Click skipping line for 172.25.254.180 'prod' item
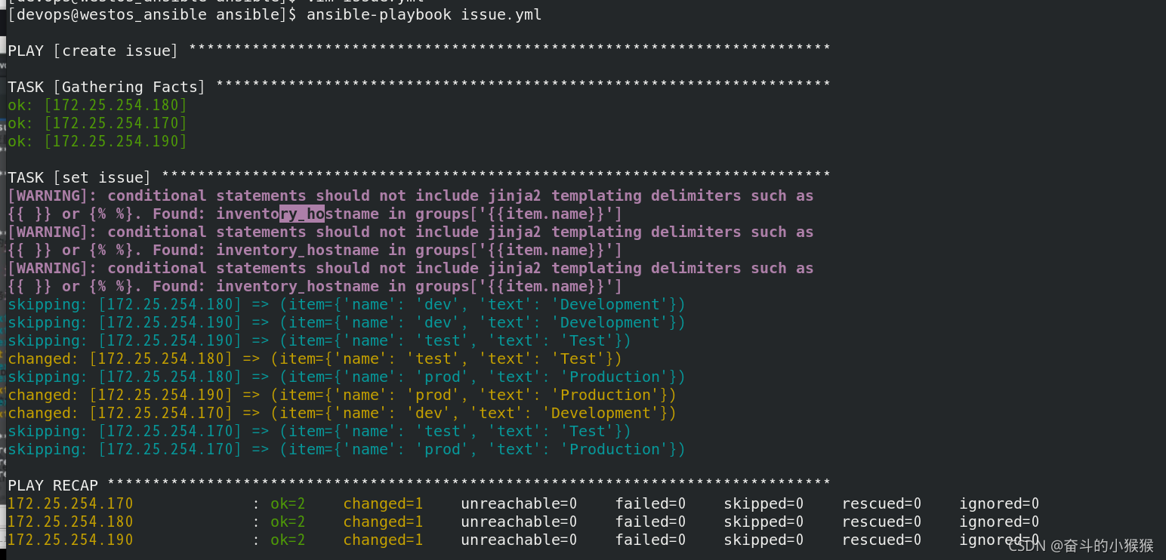 tap(347, 377)
